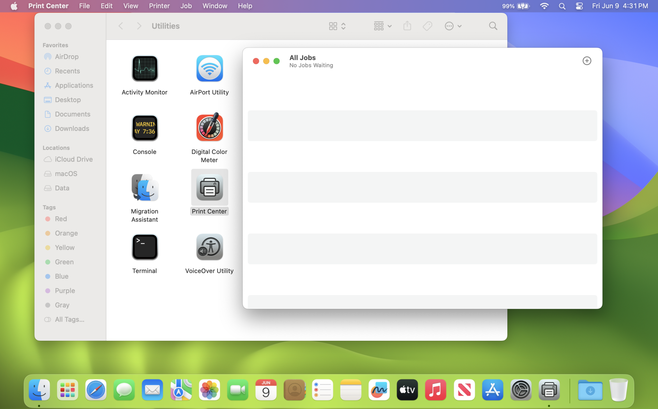The width and height of the screenshot is (658, 409).
Task: Select the Migration Assistant icon
Action: tap(145, 187)
